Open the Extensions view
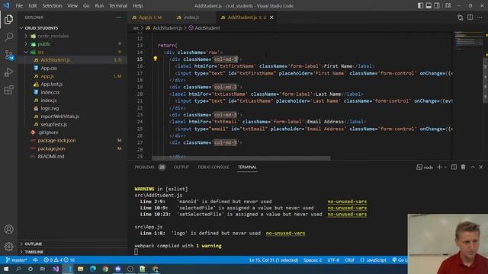Screen dimensions: 488x274 point(8,90)
